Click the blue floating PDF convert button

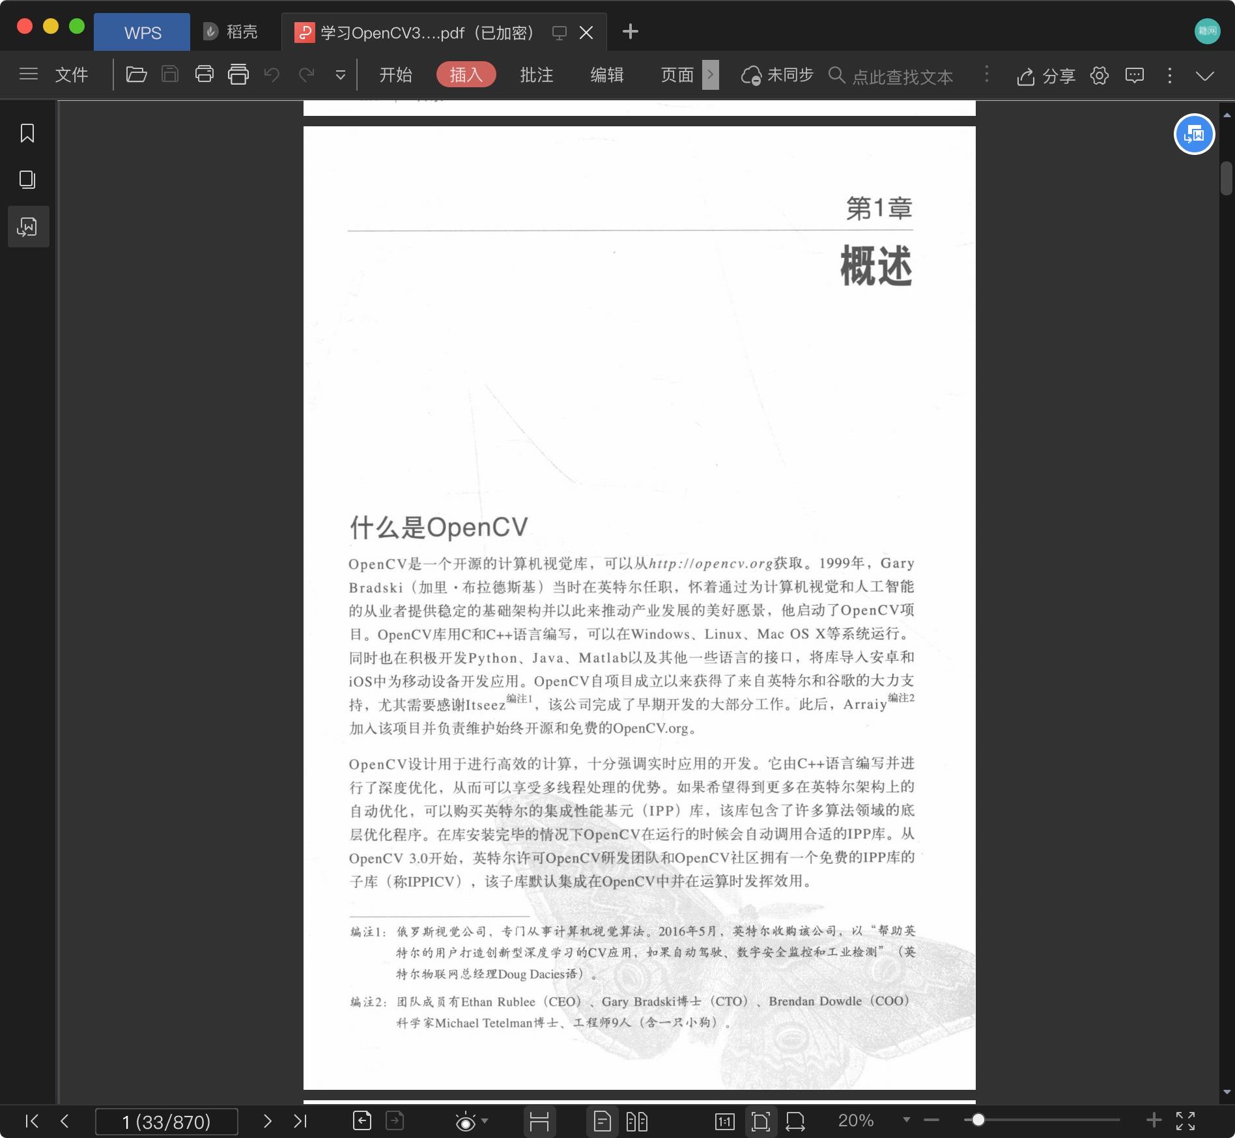[x=1194, y=134]
